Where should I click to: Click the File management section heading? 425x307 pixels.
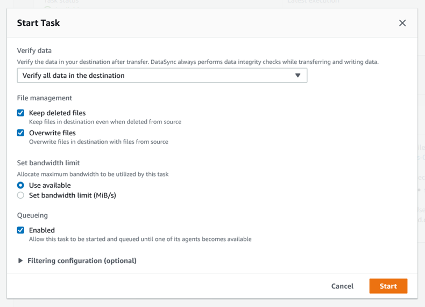tap(45, 98)
